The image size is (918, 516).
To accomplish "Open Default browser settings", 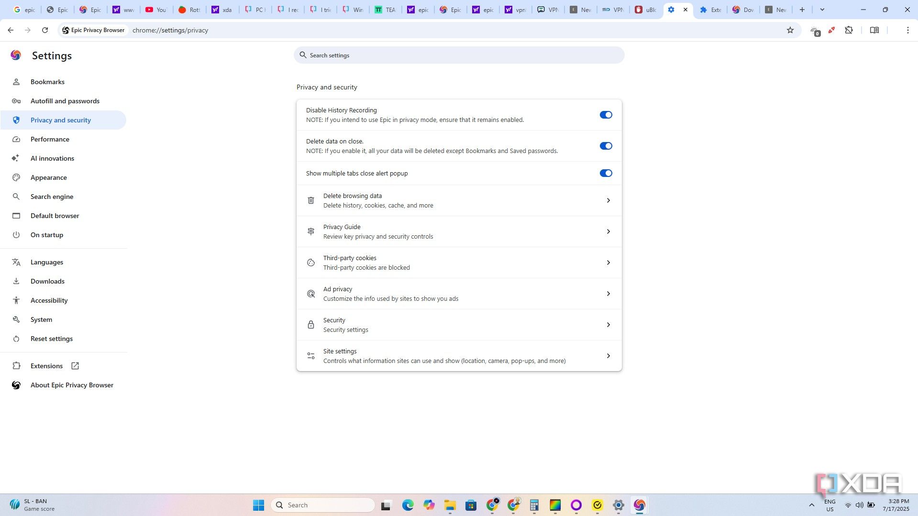I will coord(63,216).
